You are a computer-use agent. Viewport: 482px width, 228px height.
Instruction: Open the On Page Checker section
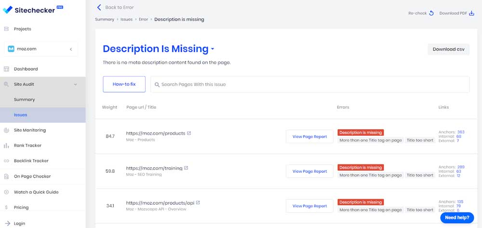(32, 177)
